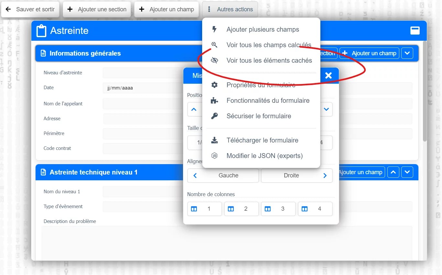This screenshot has width=442, height=275.
Task: Collapse the Astreinte form with header icon
Action: pos(415,30)
